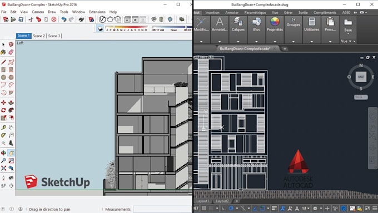
Task: Click the Zoom Extents tool
Action: point(3,168)
